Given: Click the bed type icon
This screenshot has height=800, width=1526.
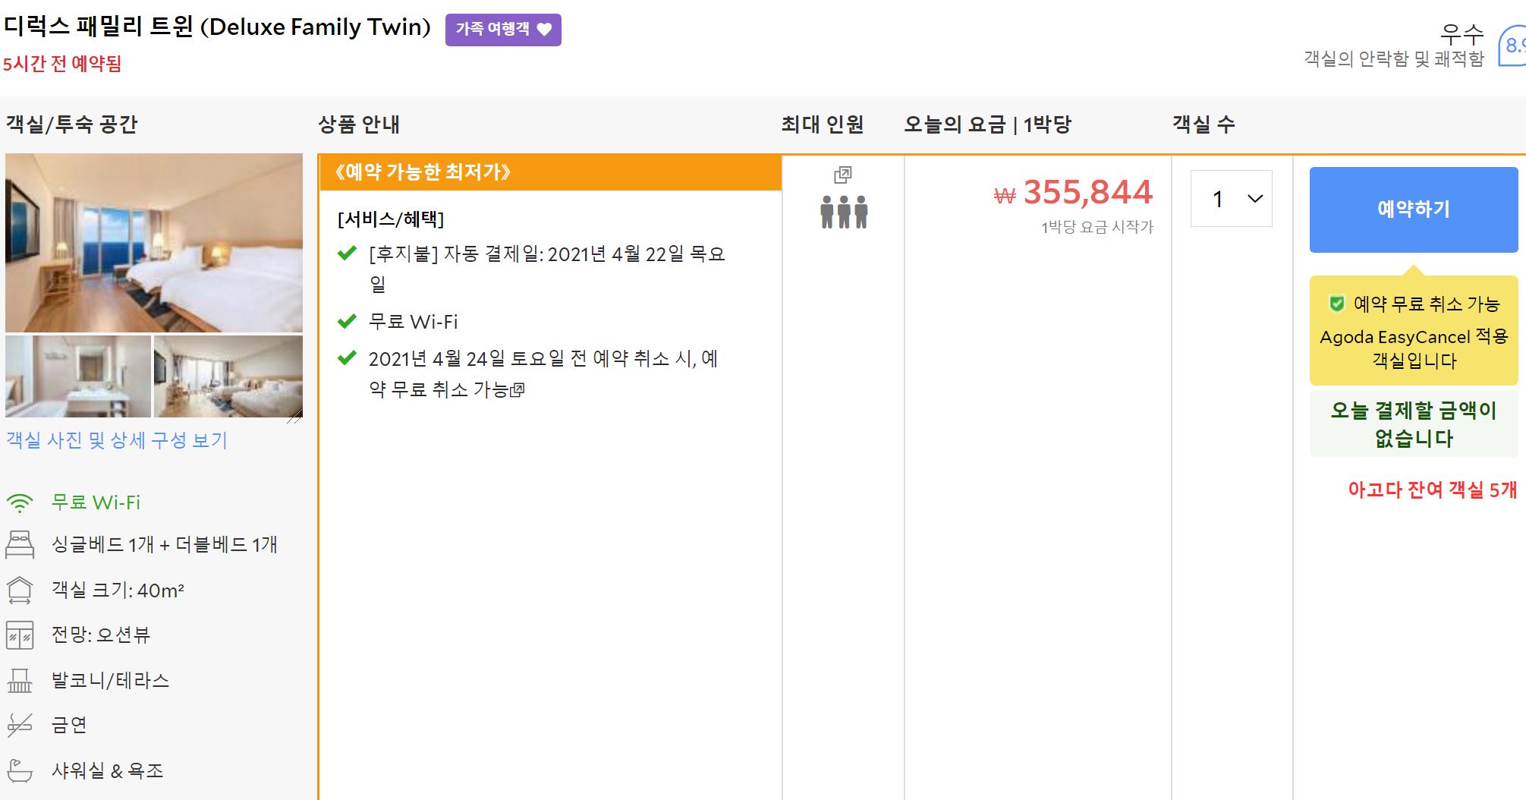Looking at the screenshot, I should pyautogui.click(x=20, y=545).
